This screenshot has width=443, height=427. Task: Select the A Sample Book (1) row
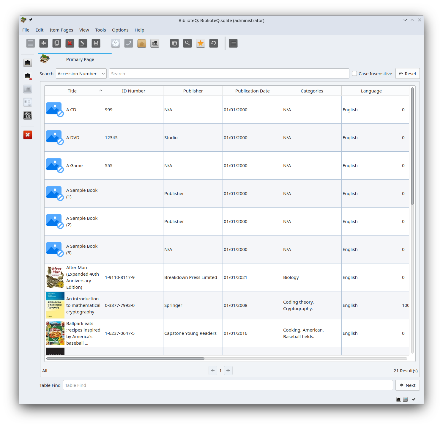click(x=227, y=194)
